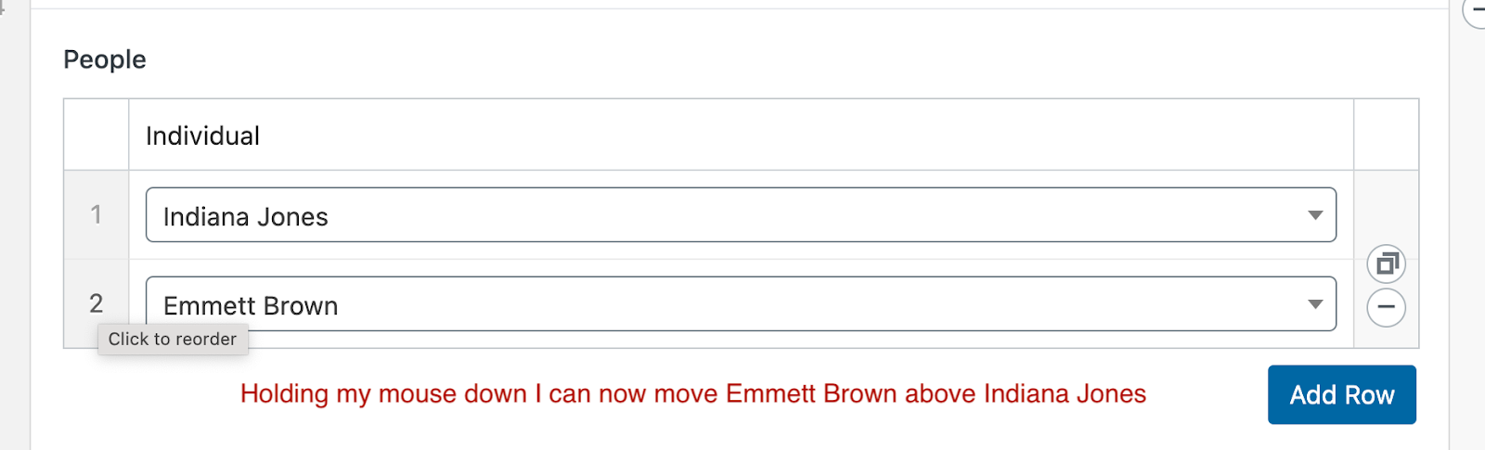Click the row 1 reorder handle
Viewport: 1485px width, 450px height.
(x=96, y=214)
